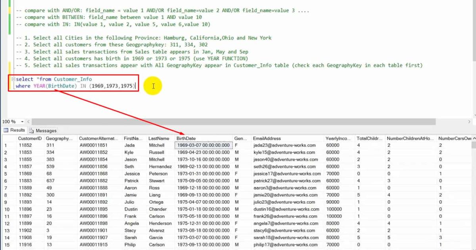Screen dimensions: 476x250
Task: Click the select-all corner cell of the results grid
Action: (7, 138)
